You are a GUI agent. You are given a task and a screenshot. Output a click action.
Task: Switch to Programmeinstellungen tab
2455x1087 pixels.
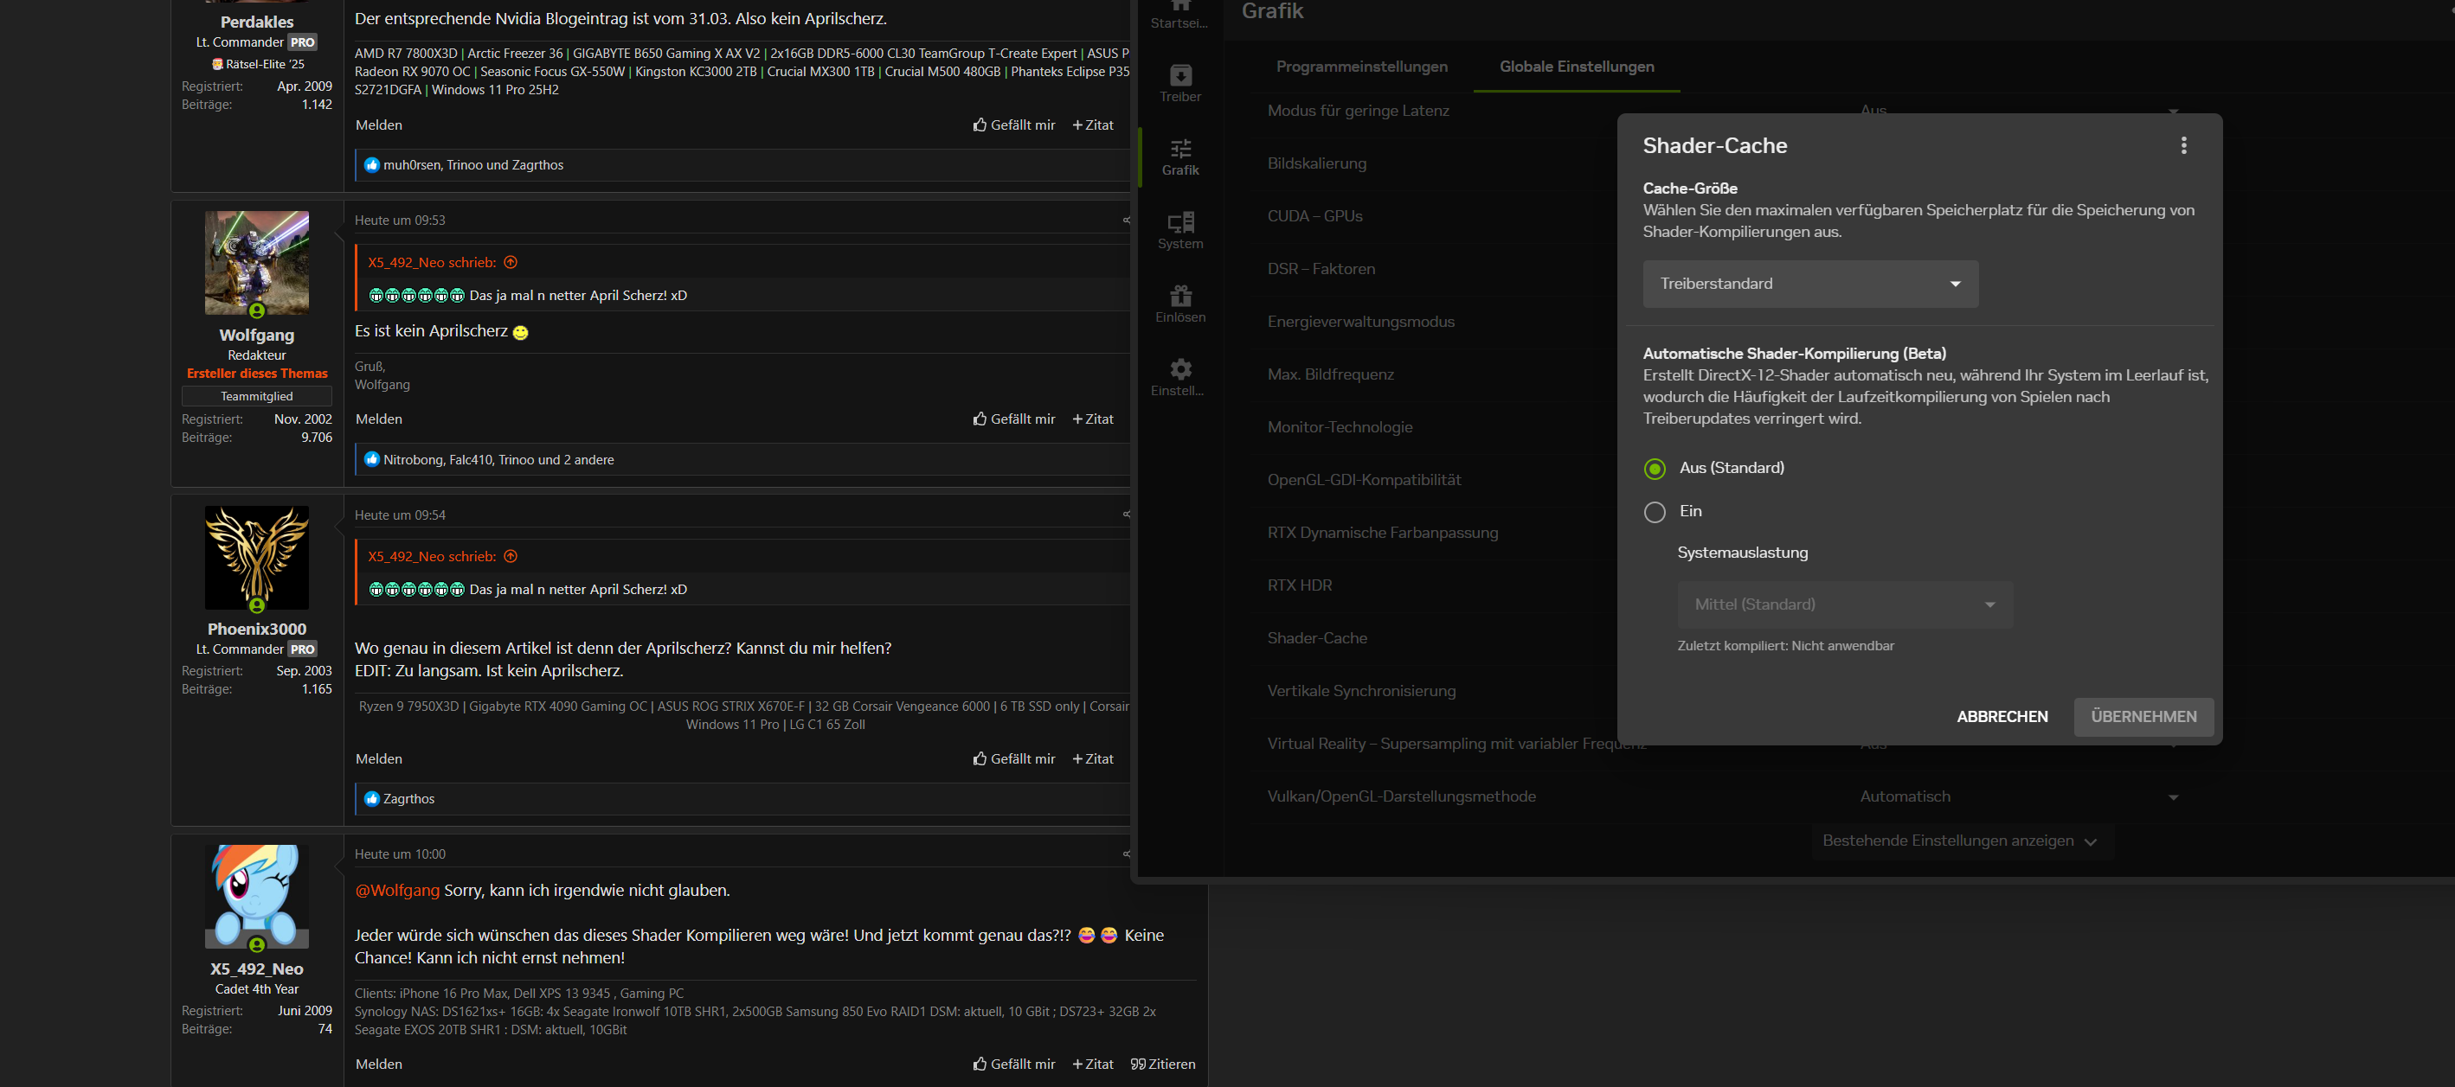[1361, 67]
